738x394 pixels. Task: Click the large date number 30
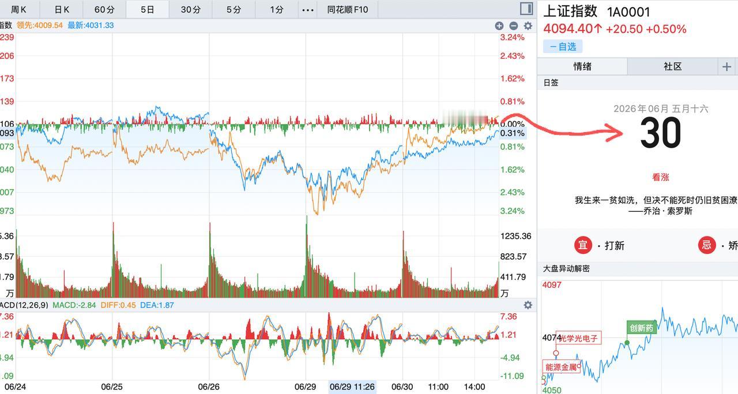(661, 134)
